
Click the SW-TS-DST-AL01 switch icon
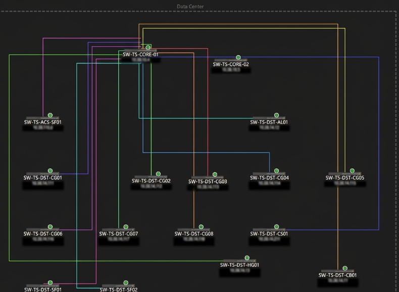point(269,118)
